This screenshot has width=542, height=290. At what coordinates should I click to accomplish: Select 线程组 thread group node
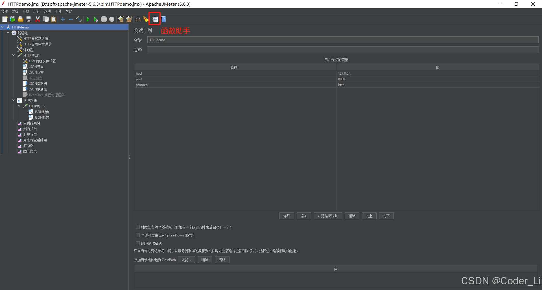(x=23, y=33)
